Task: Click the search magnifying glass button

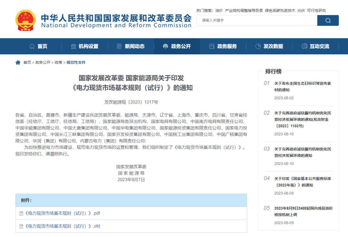Action: coord(328,20)
